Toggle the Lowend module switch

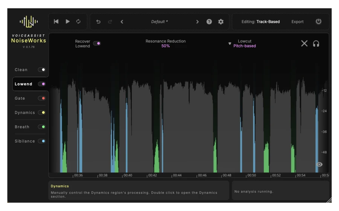pos(41,84)
